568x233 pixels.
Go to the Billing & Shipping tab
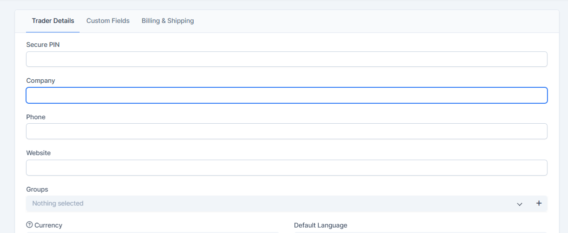(x=168, y=21)
